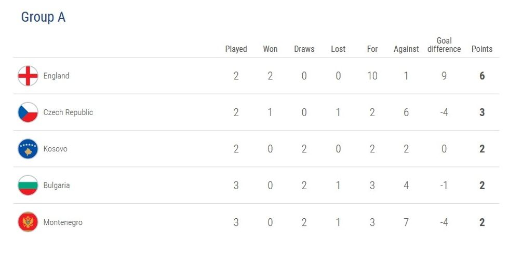The image size is (509, 269).
Task: Click the Czech Republic flag icon
Action: pos(28,112)
